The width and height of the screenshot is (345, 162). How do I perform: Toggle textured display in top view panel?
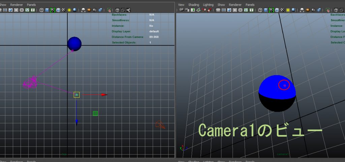pyautogui.click(x=64, y=10)
